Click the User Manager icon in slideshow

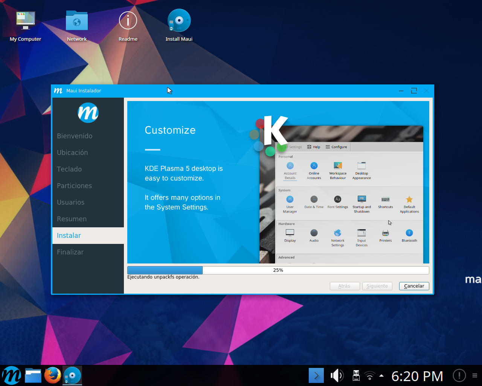click(x=290, y=204)
